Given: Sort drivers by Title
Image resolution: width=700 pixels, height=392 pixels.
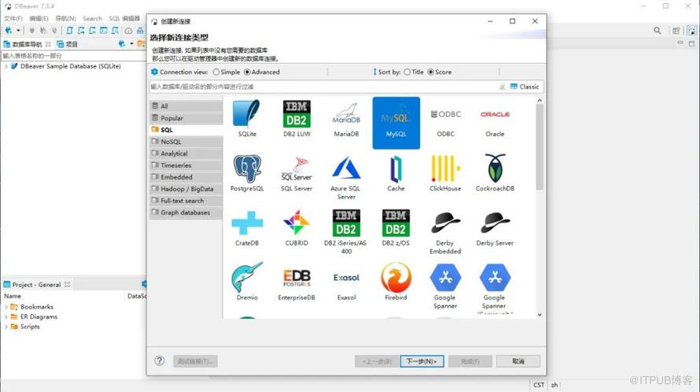Looking at the screenshot, I should pos(414,72).
